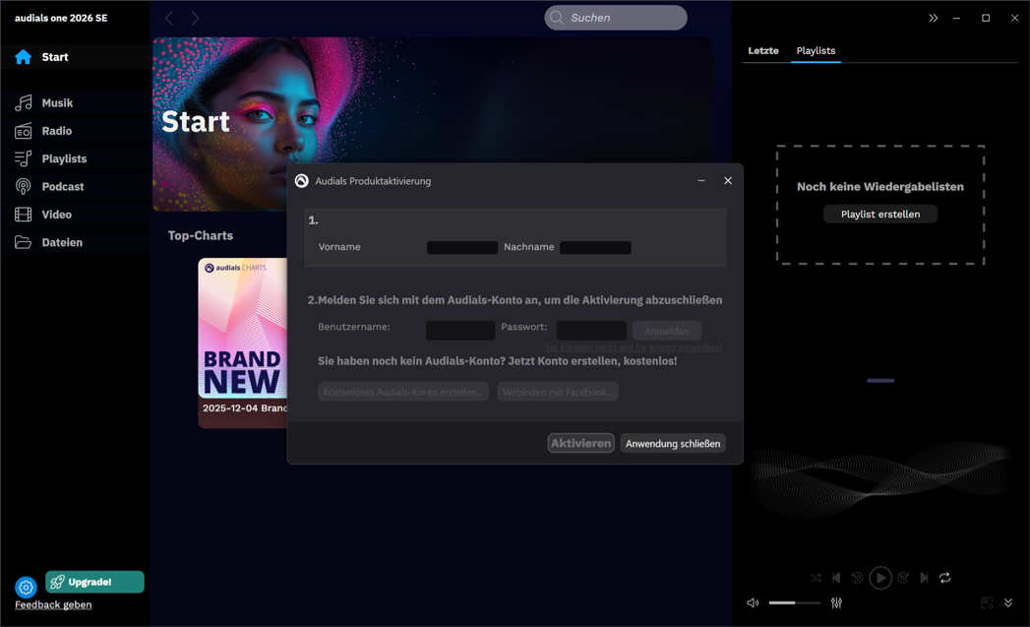Toggle shuffle playback mode
This screenshot has width=1030, height=627.
(815, 578)
